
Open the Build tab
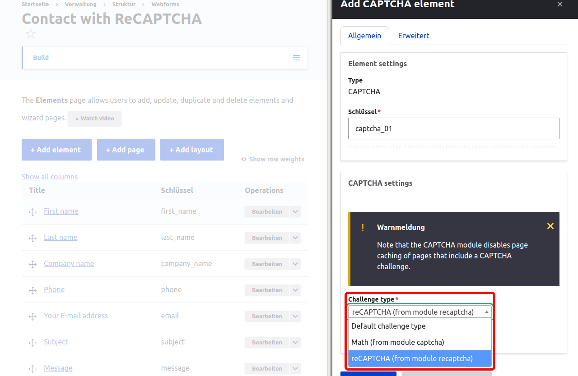41,58
